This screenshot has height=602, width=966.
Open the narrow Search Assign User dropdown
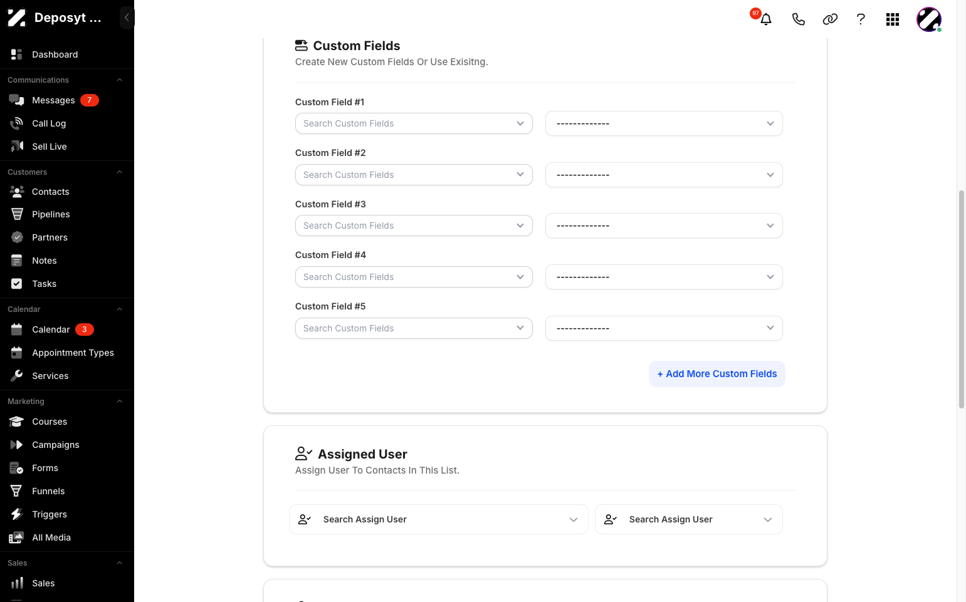tap(689, 519)
